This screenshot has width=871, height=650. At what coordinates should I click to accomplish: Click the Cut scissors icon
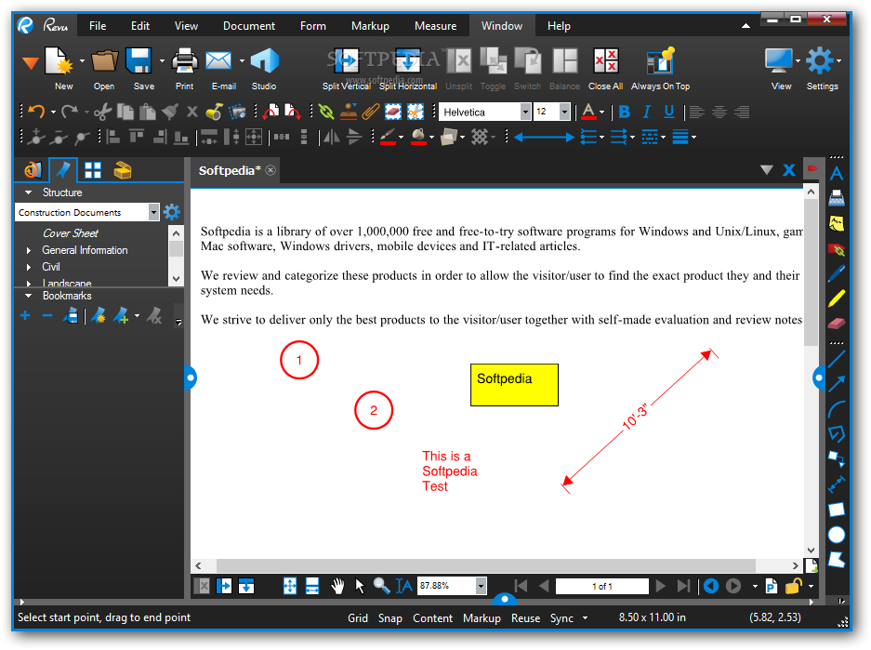pyautogui.click(x=102, y=113)
